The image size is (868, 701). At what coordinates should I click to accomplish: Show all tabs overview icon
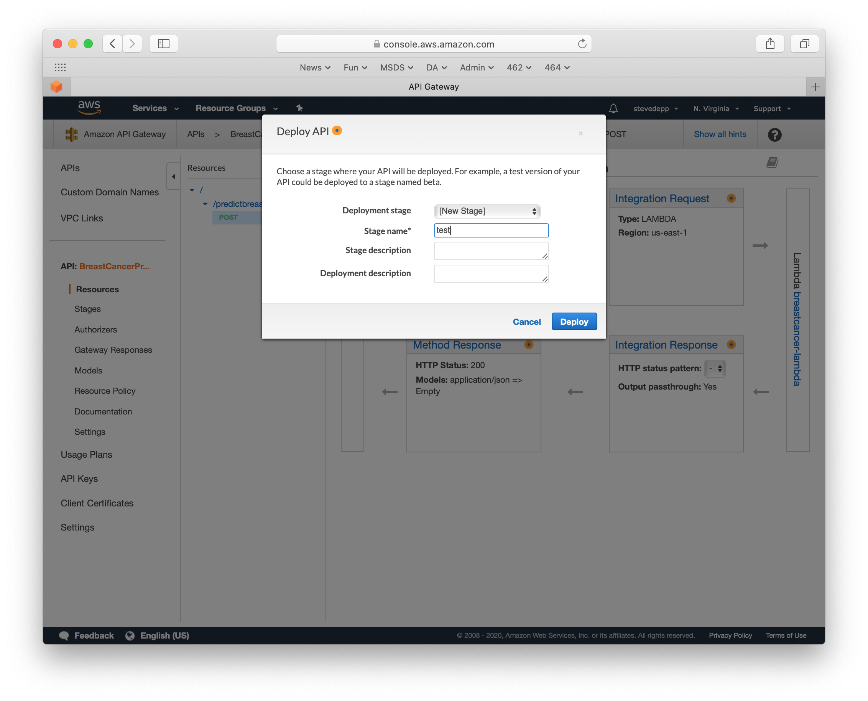(804, 44)
